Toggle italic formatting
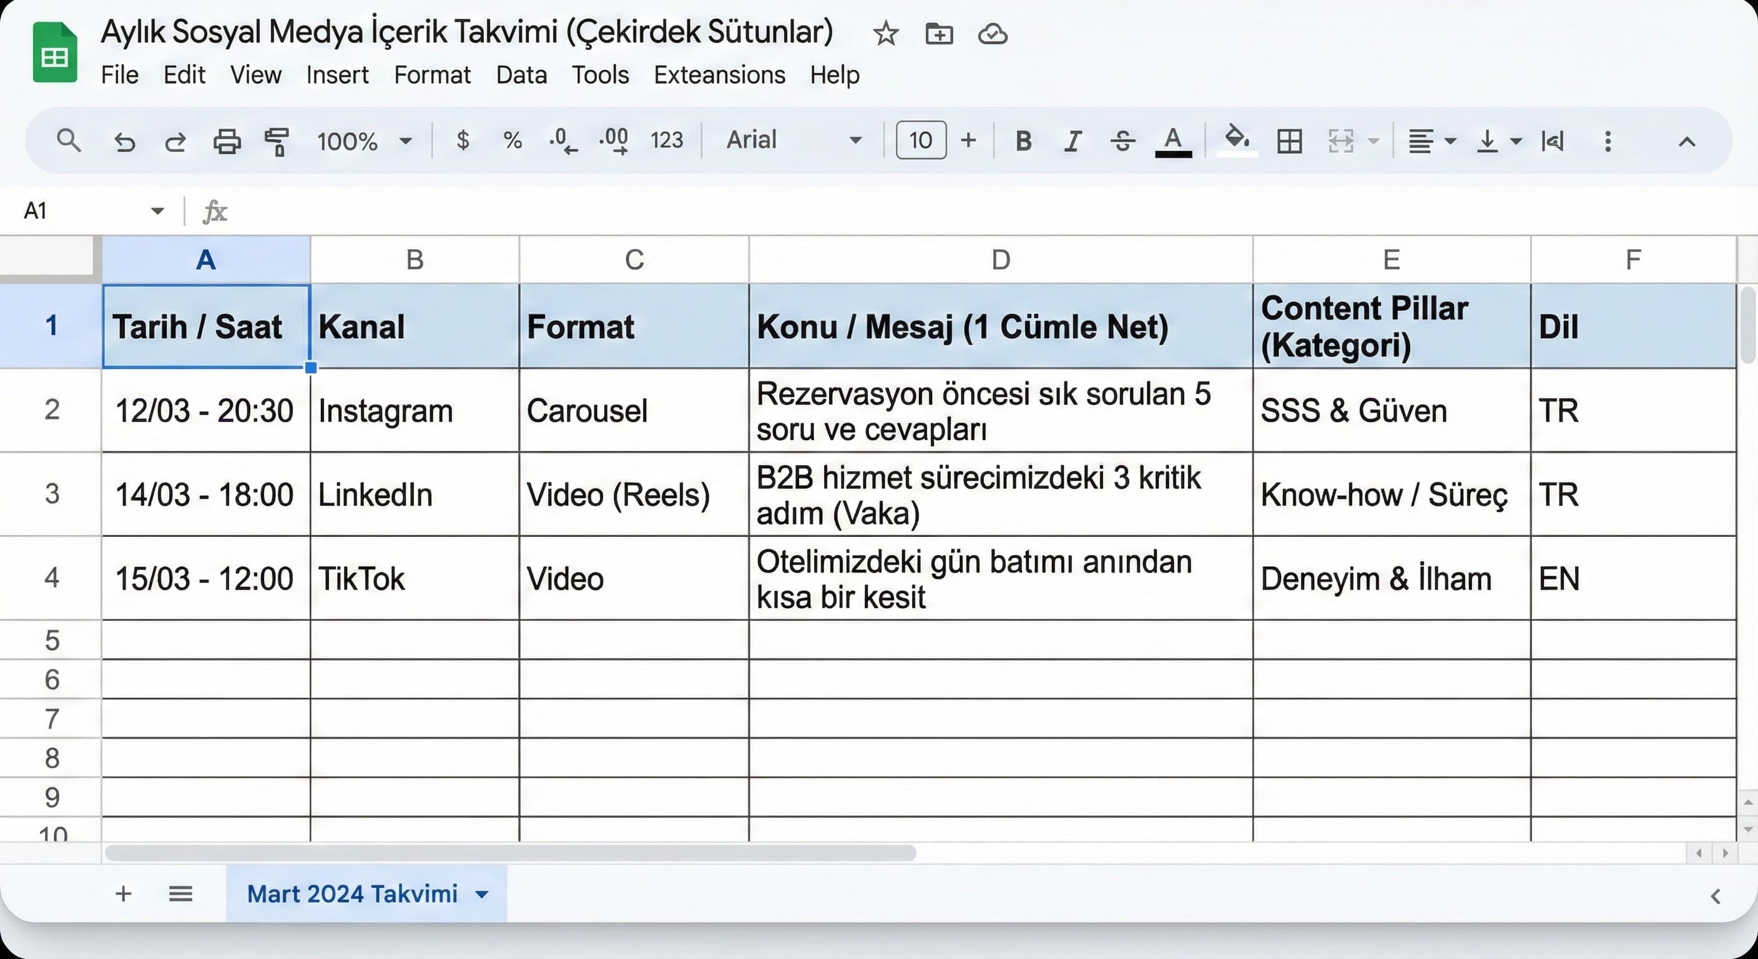 1072,140
